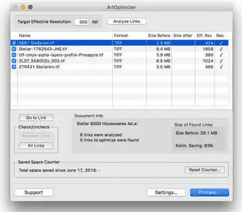
Task: Click the Target Effective Resolution dpi field
Action: click(x=82, y=22)
